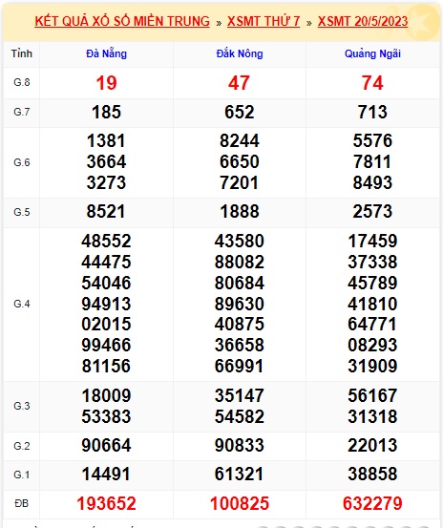Click the Tỉnh column header cell
The image size is (443, 528).
click(x=22, y=53)
